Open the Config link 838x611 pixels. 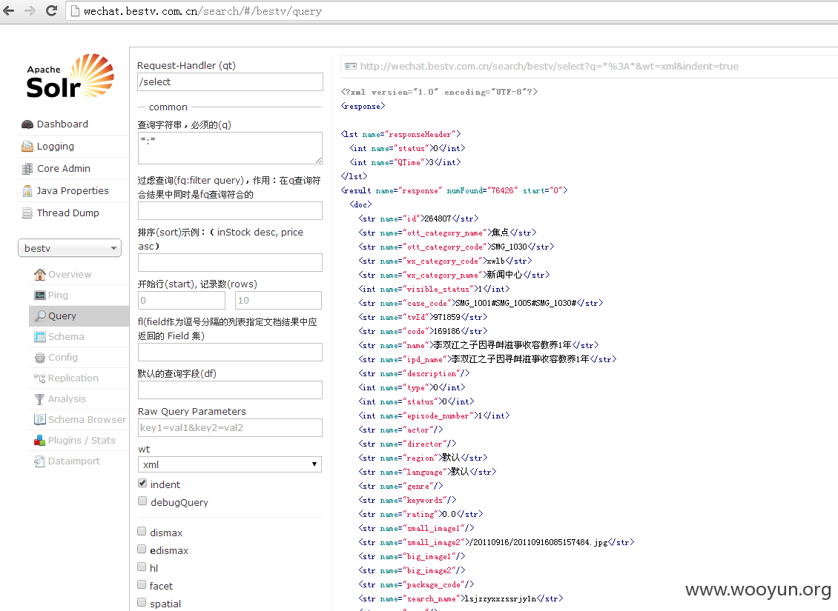pyautogui.click(x=63, y=358)
